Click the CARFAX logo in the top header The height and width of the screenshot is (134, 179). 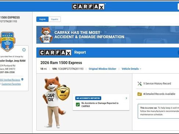pyautogui.click(x=88, y=7)
